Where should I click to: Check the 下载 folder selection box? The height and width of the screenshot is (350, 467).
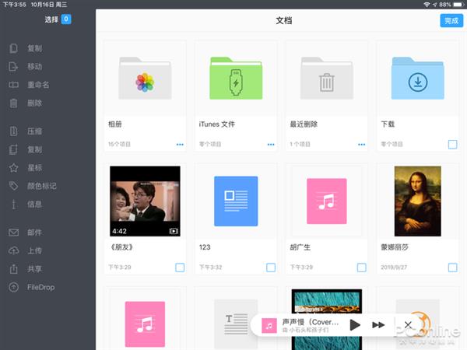point(452,144)
